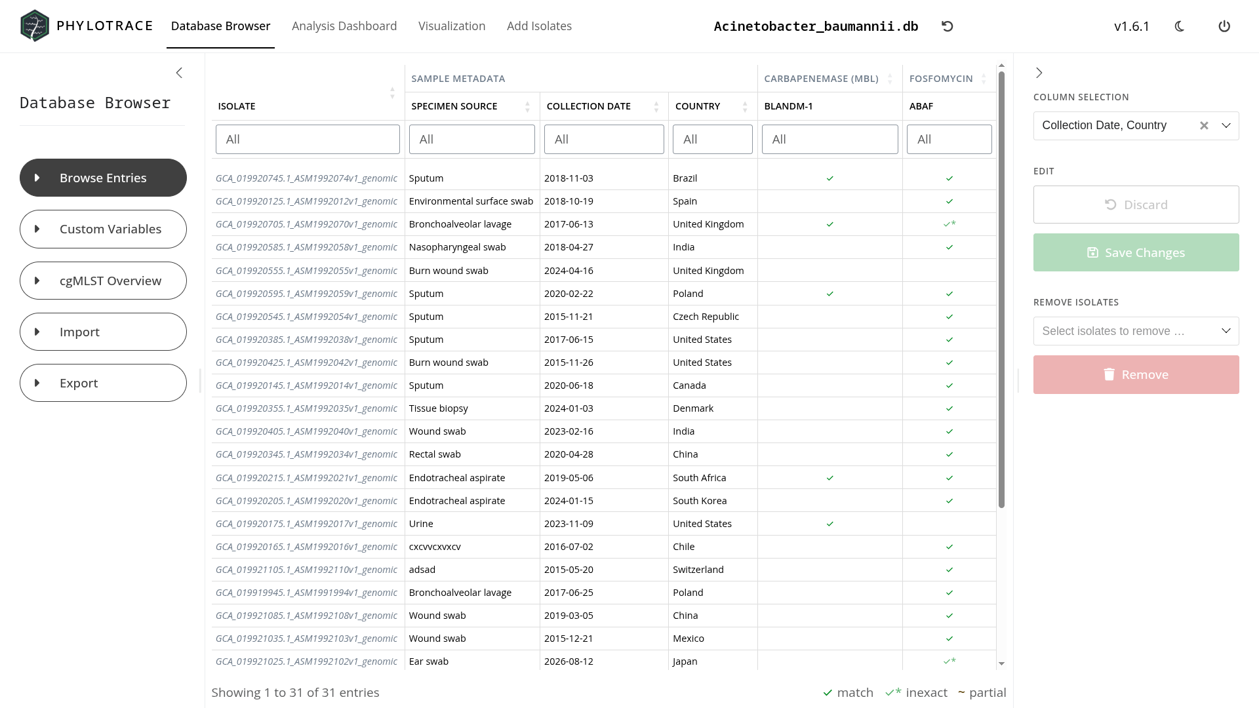Image resolution: width=1259 pixels, height=708 pixels.
Task: Open the Select isolates to remove dropdown
Action: coord(1136,331)
